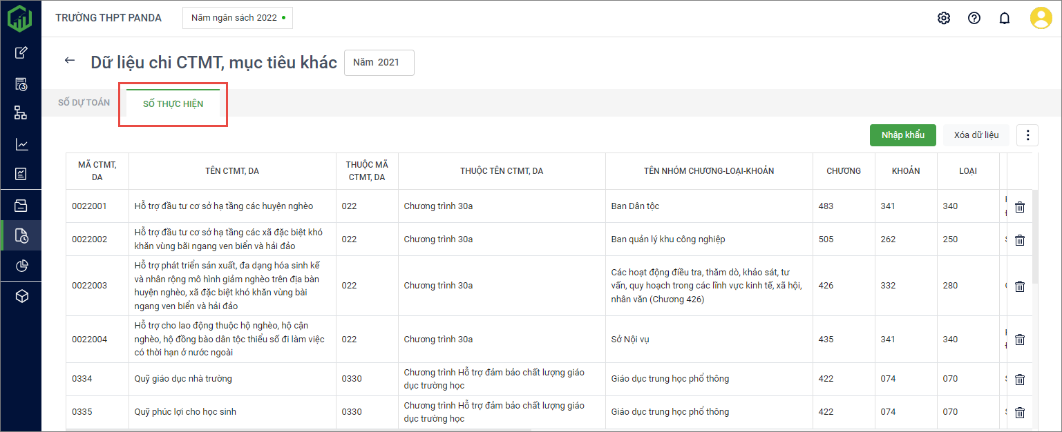Open the organization chart icon in the sidebar
1062x432 pixels.
click(x=21, y=113)
